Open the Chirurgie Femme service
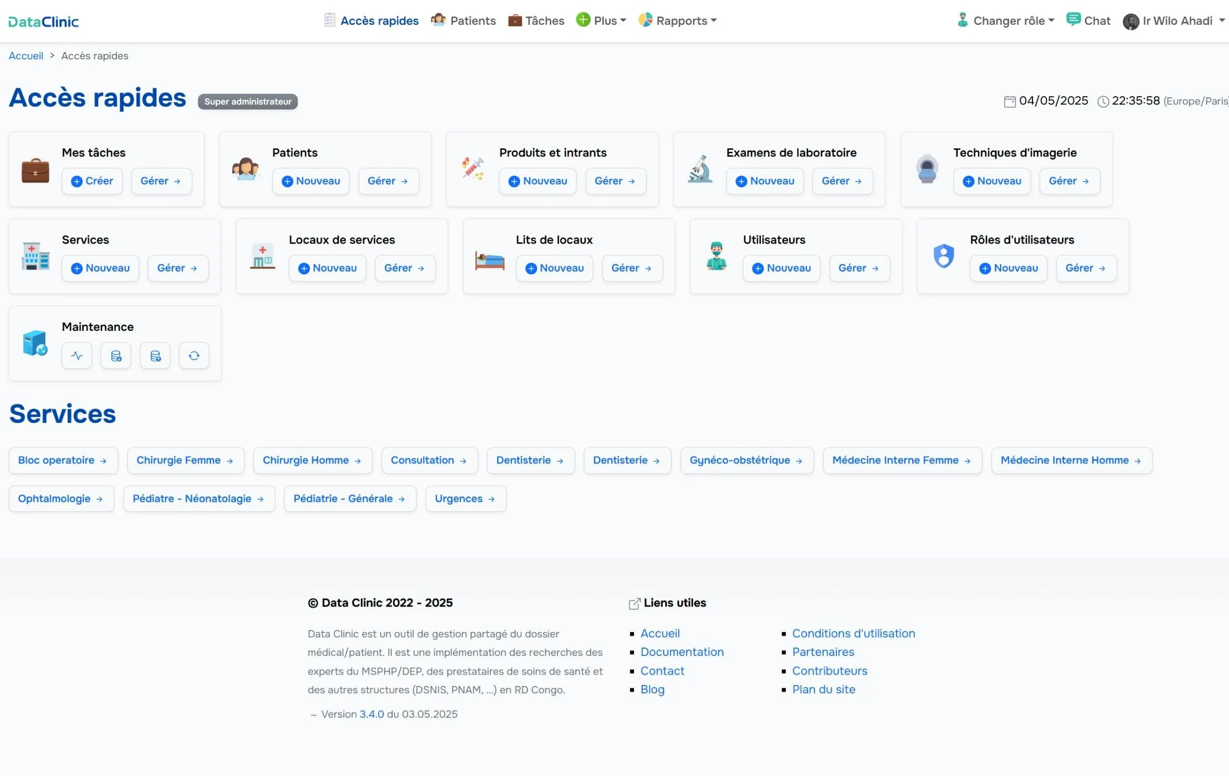 pyautogui.click(x=186, y=460)
